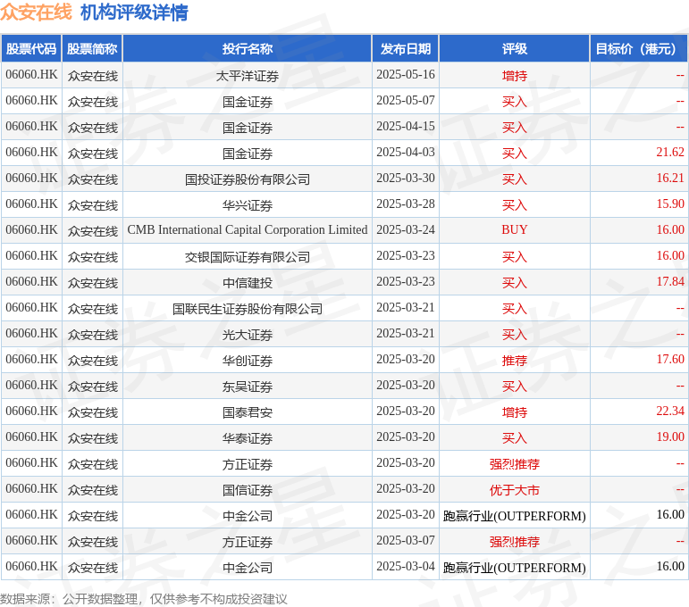Click target price 16.21
The image size is (689, 607).
(x=670, y=179)
